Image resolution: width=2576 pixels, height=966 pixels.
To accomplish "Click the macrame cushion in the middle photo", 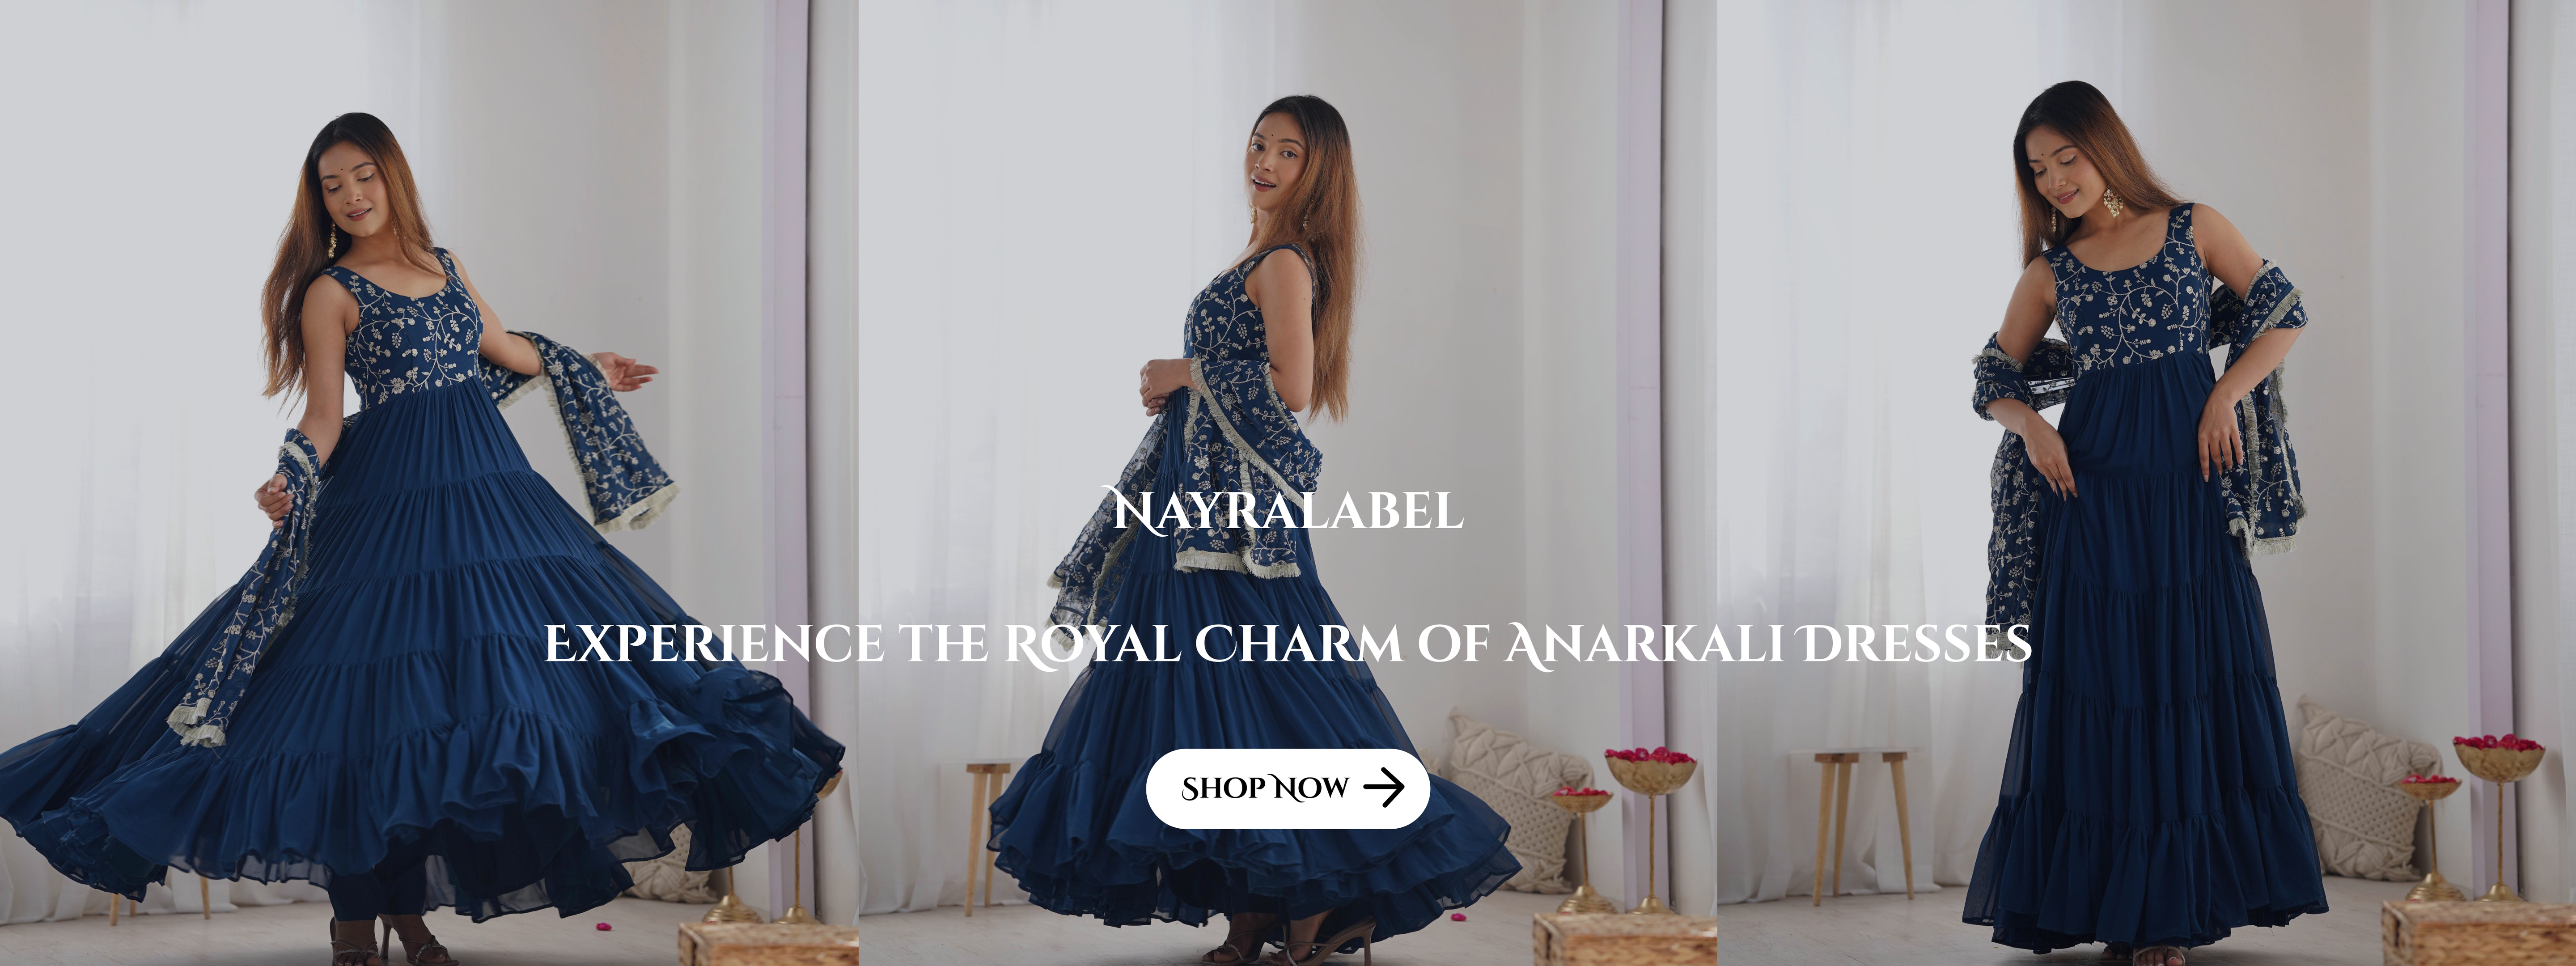I will coord(1517,800).
